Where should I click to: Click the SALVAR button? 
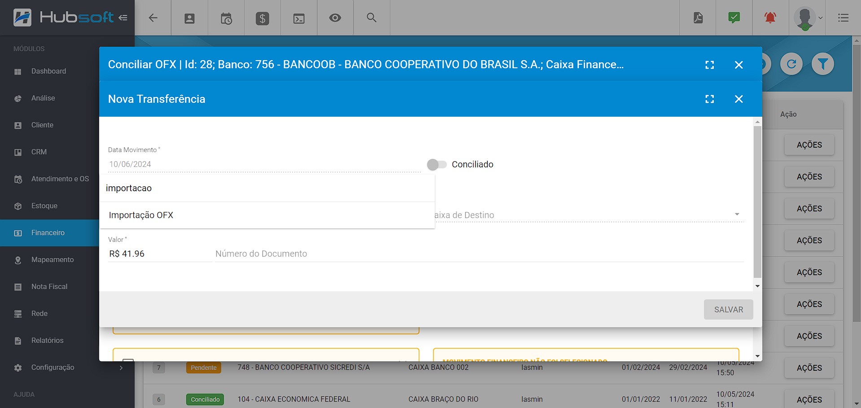pyautogui.click(x=728, y=310)
